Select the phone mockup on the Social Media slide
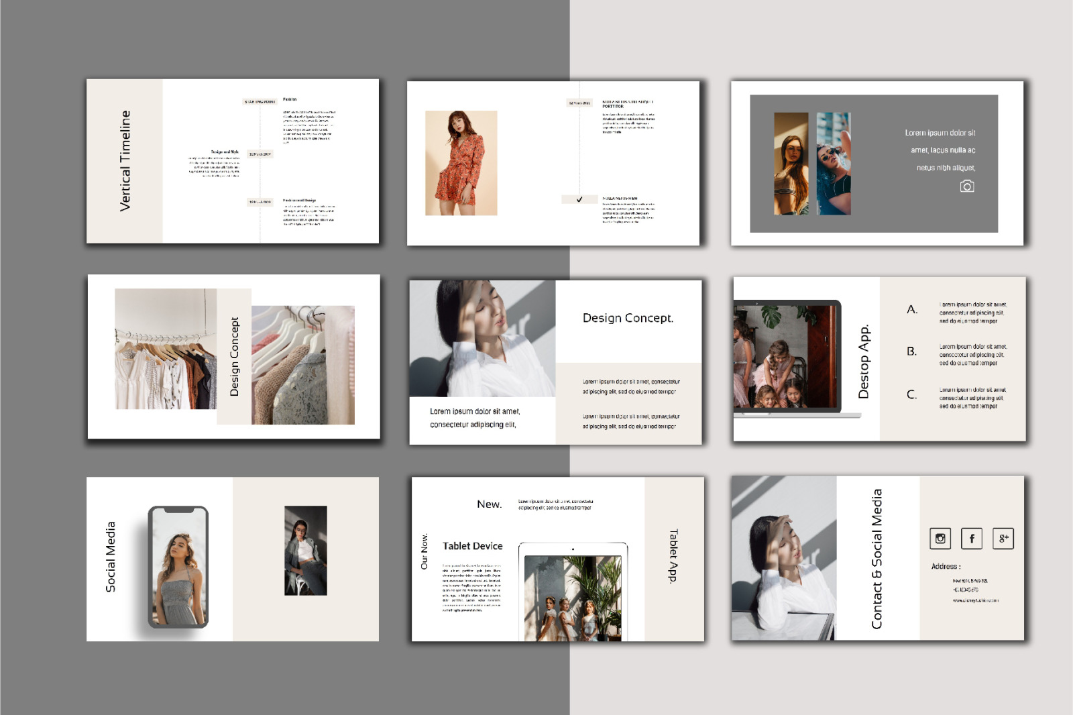1073x715 pixels. pyautogui.click(x=178, y=567)
